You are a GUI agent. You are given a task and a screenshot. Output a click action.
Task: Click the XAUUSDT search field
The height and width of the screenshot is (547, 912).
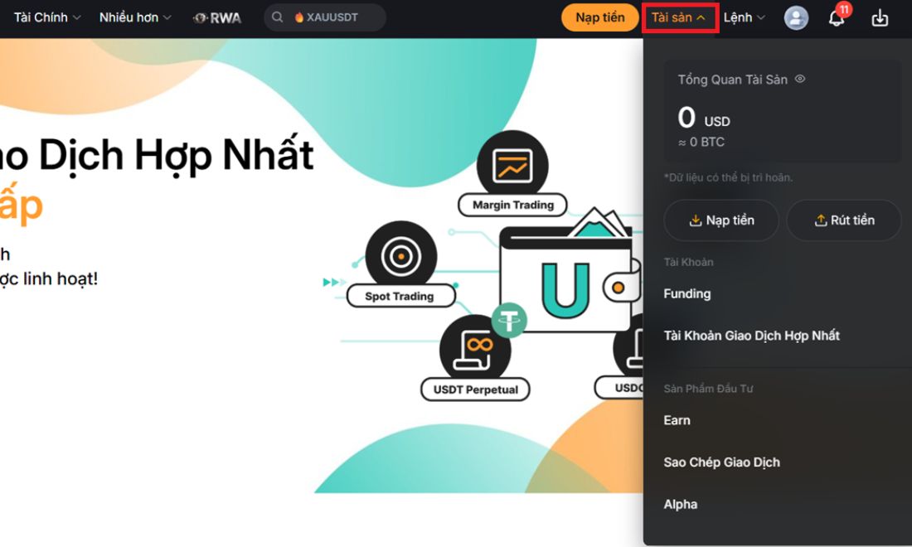point(325,17)
